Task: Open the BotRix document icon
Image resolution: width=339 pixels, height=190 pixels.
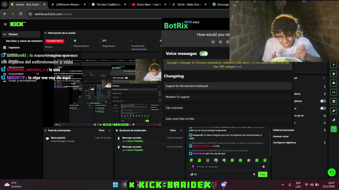Action: 334,74
